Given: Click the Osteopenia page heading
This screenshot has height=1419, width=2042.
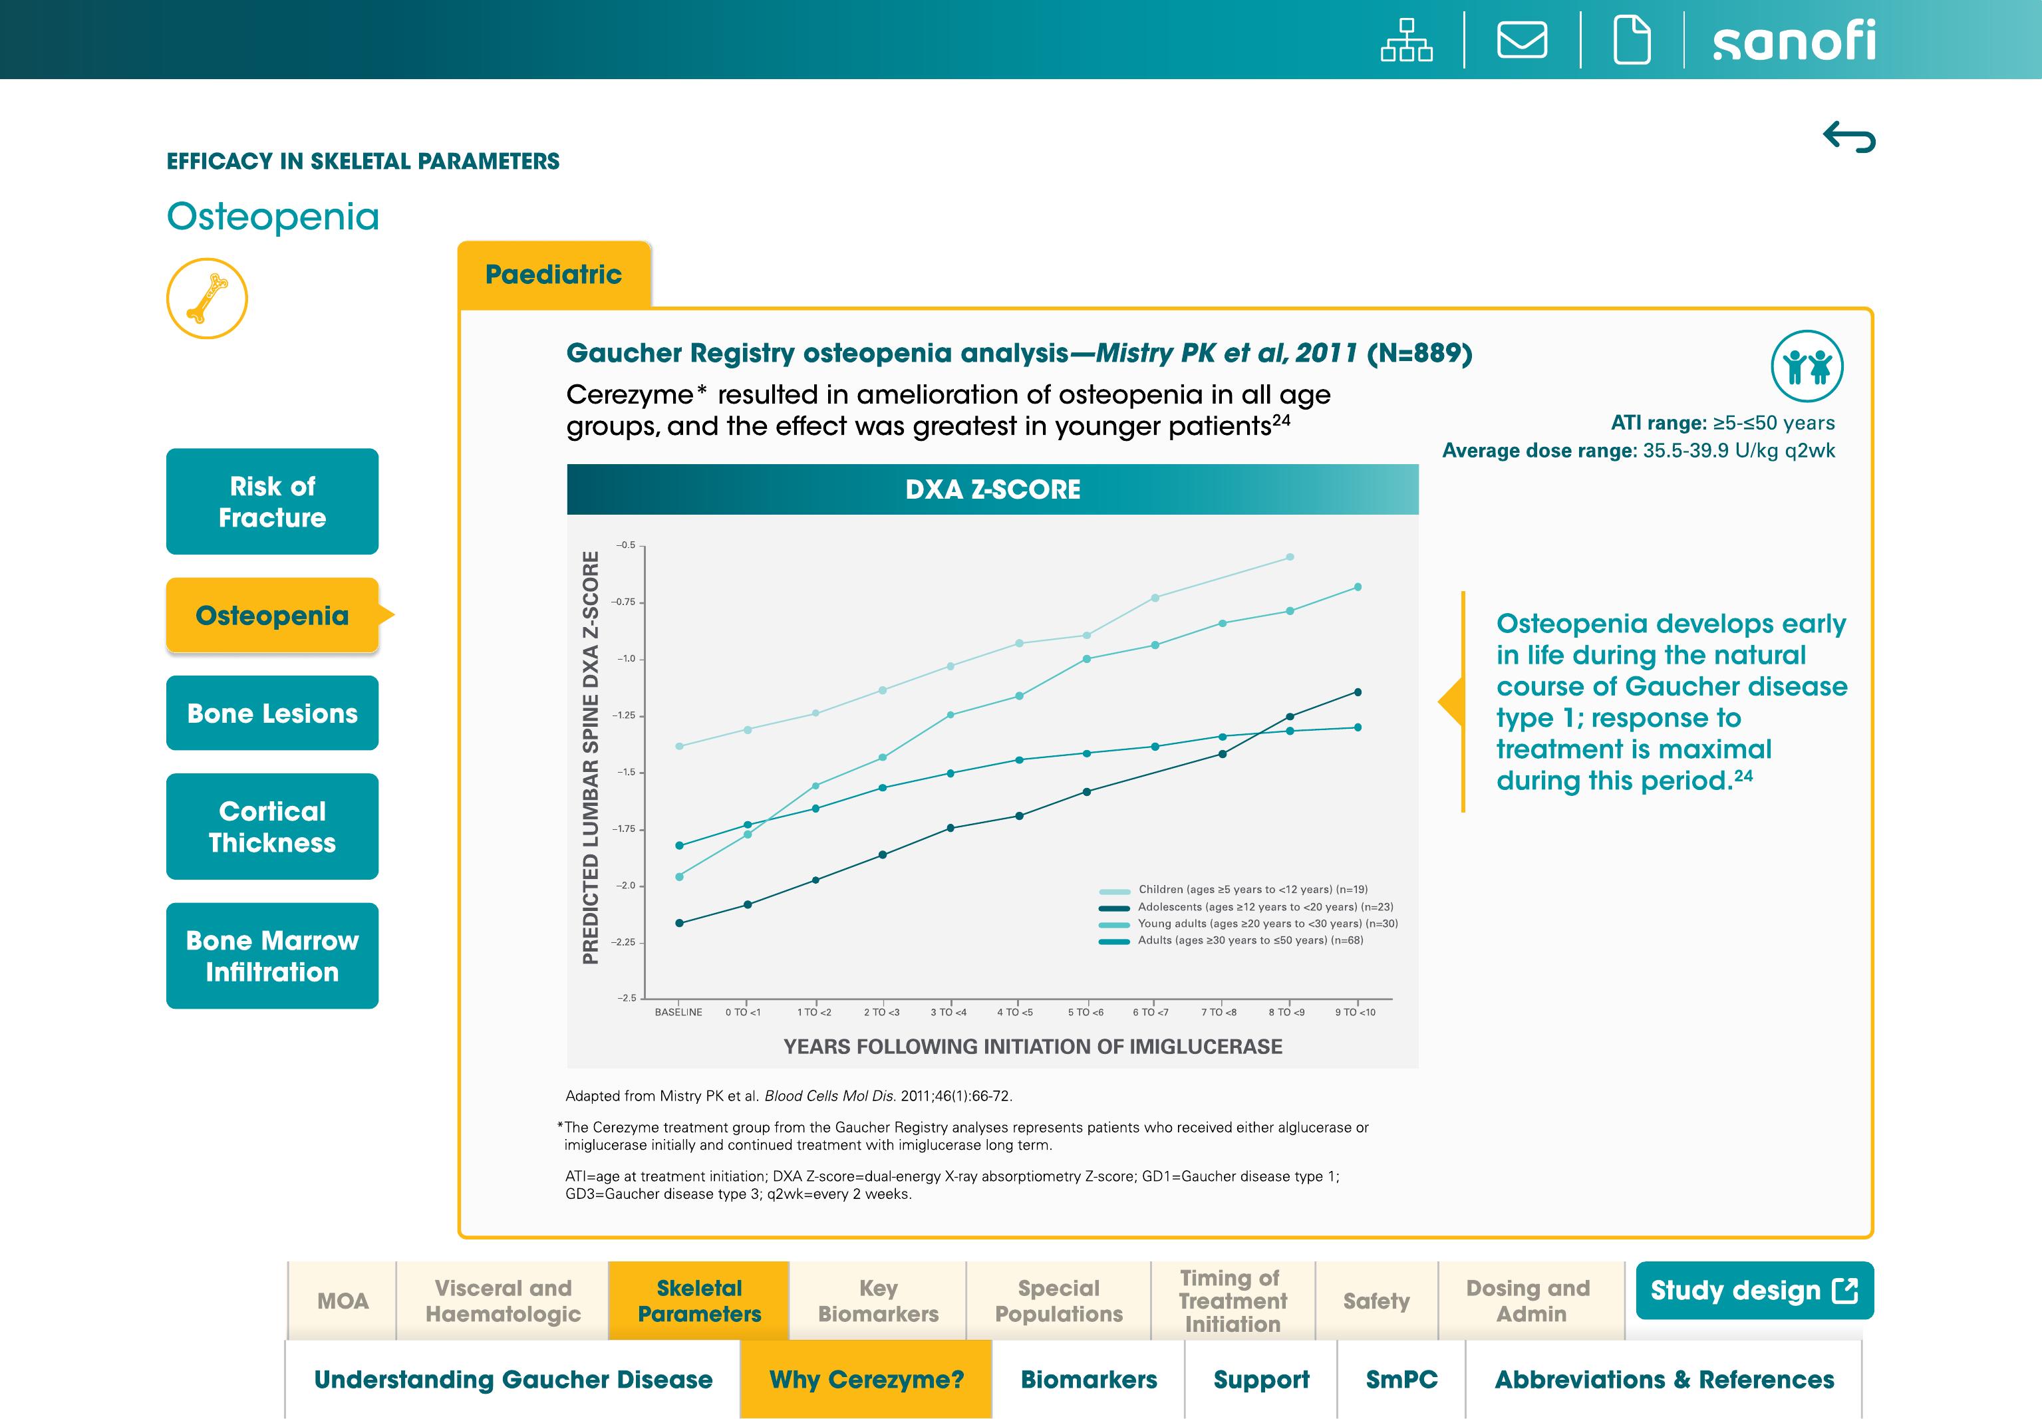Looking at the screenshot, I should tap(273, 216).
